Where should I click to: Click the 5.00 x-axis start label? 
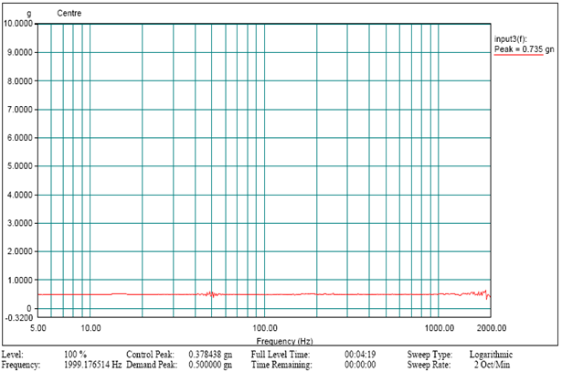(x=39, y=327)
